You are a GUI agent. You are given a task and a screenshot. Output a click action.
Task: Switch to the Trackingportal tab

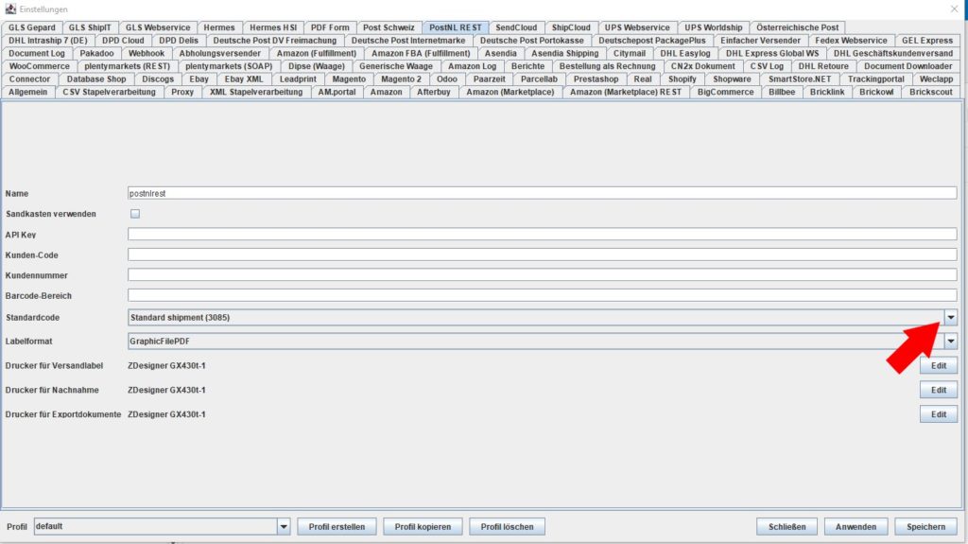point(875,79)
